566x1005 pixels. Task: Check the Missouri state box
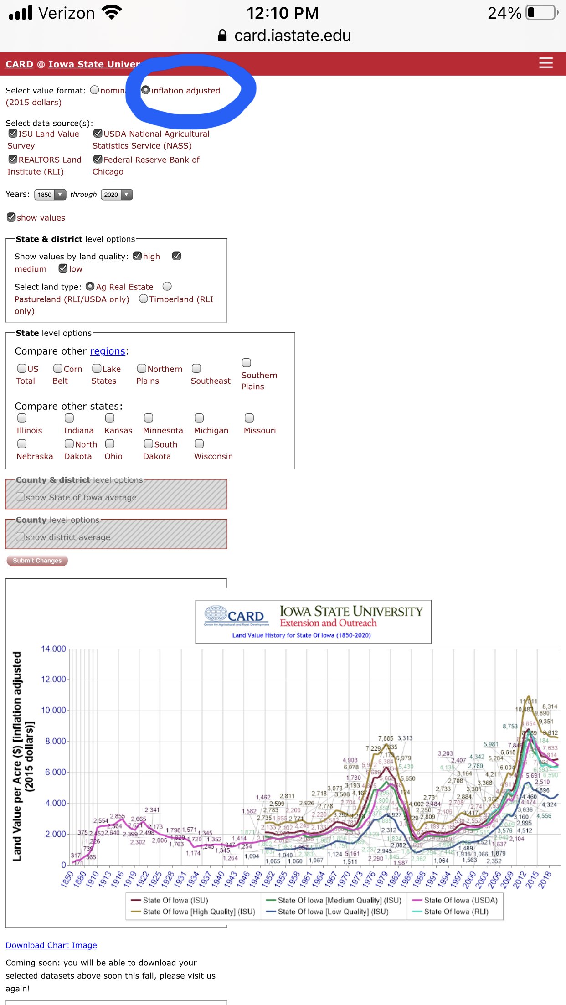point(249,417)
